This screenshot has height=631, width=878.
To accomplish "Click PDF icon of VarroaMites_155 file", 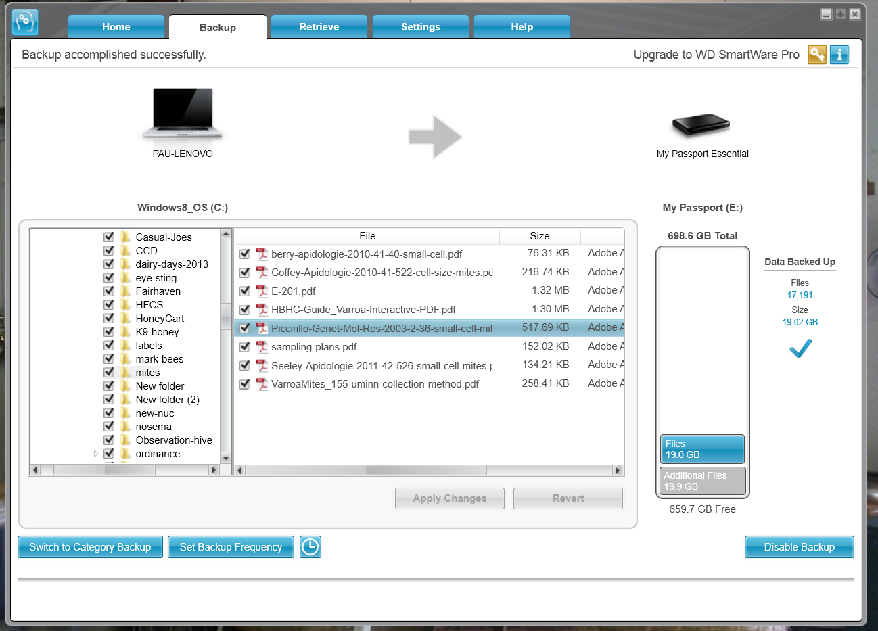I will [262, 383].
